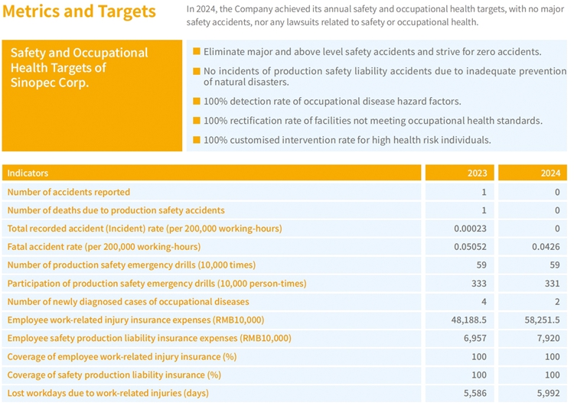Click the orange bullet before 'Eliminate major' target
Screen dimensions: 574x409
click(197, 52)
